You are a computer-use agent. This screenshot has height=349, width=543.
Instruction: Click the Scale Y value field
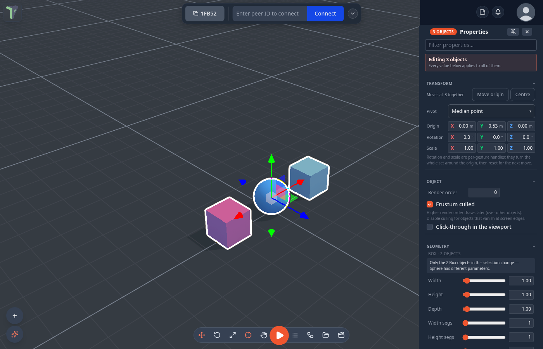[491, 148]
